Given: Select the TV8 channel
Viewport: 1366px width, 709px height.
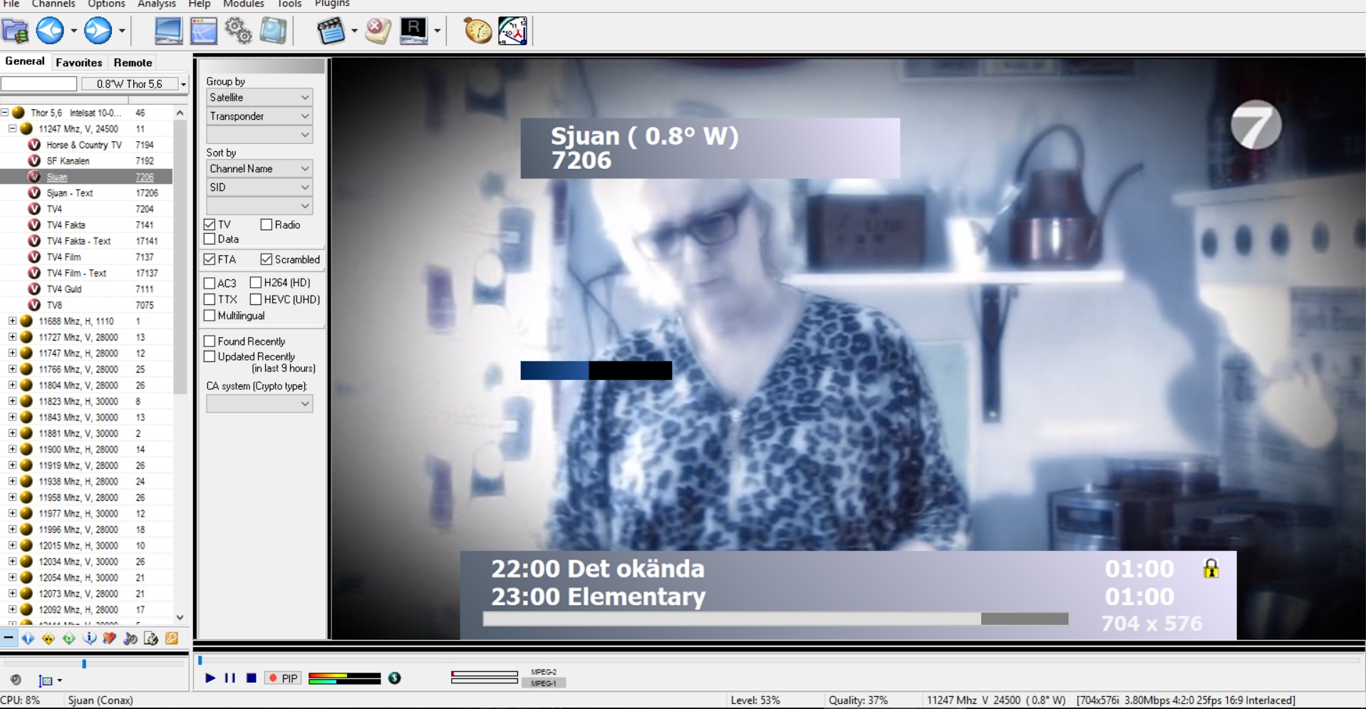Looking at the screenshot, I should click(54, 305).
